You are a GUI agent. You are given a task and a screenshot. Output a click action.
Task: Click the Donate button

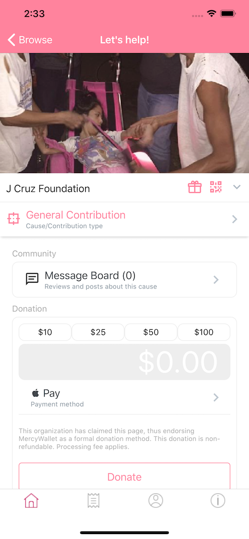[124, 476]
